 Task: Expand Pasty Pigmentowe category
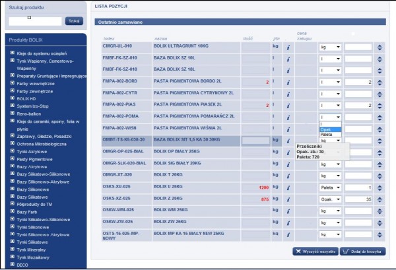point(13,158)
